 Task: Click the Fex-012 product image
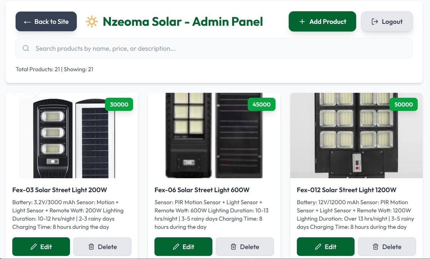357,136
